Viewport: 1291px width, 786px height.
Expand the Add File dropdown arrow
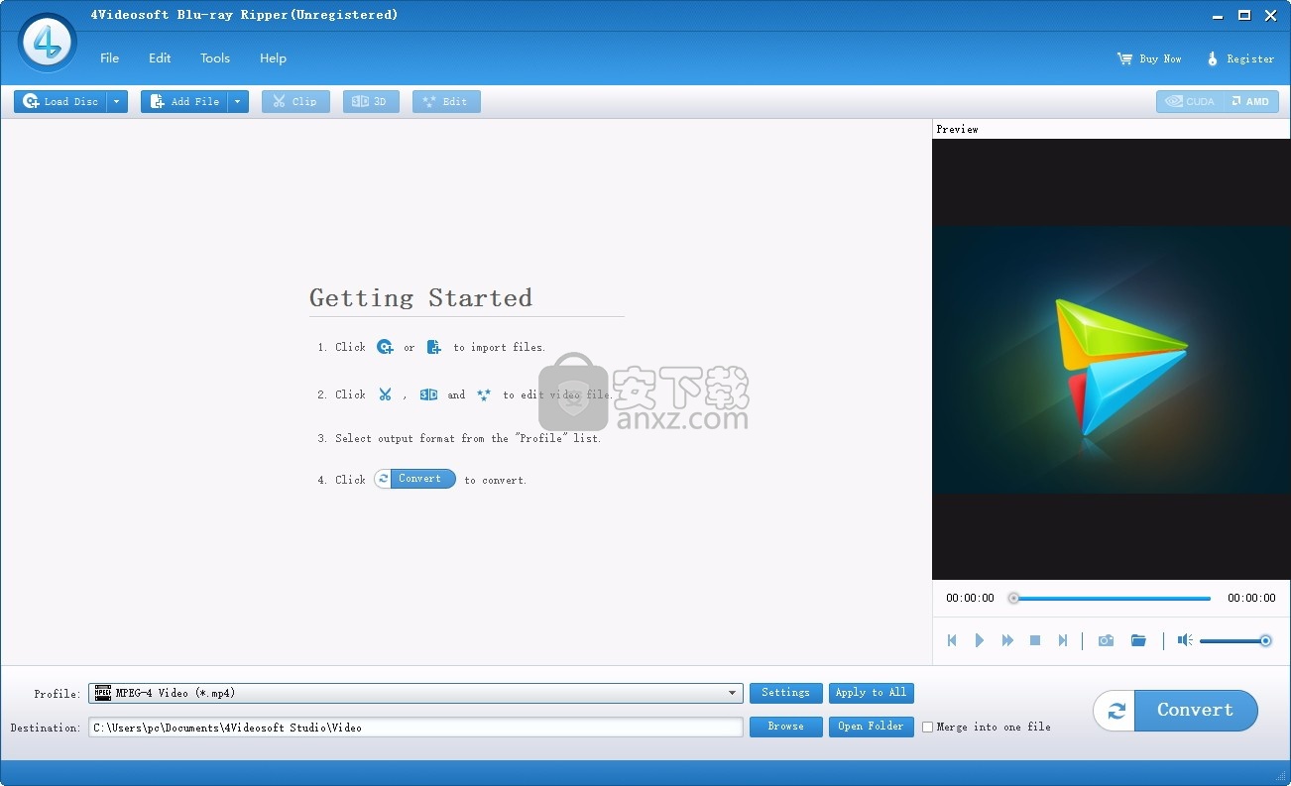coord(239,101)
